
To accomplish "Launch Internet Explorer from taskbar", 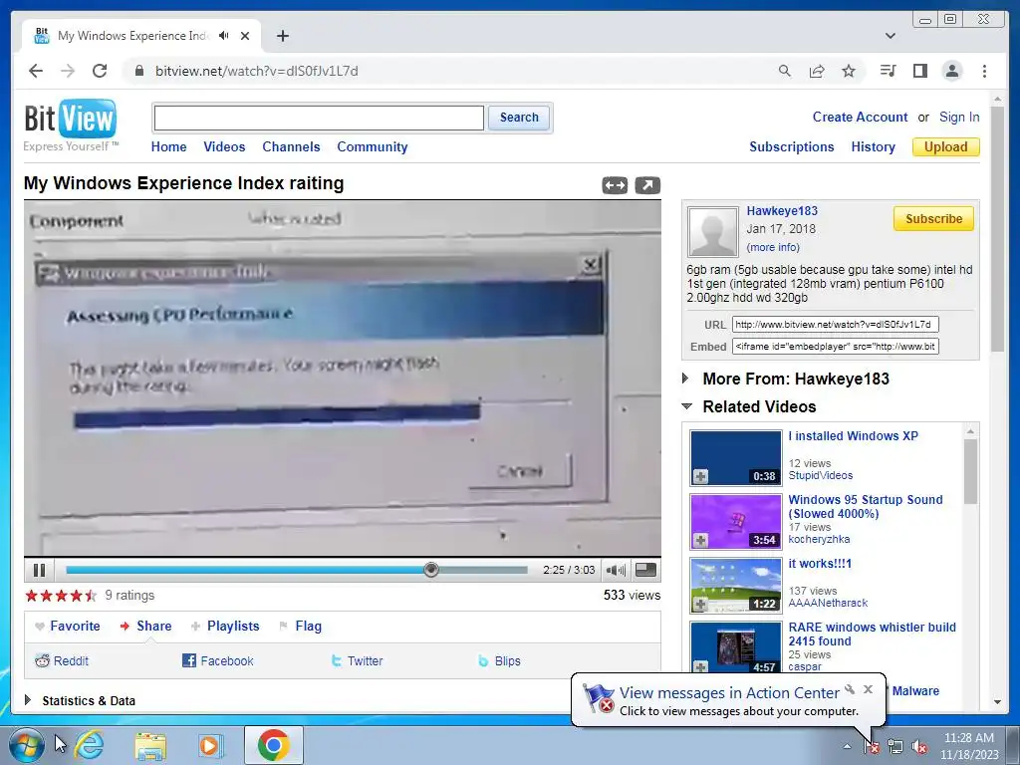I will pos(88,745).
